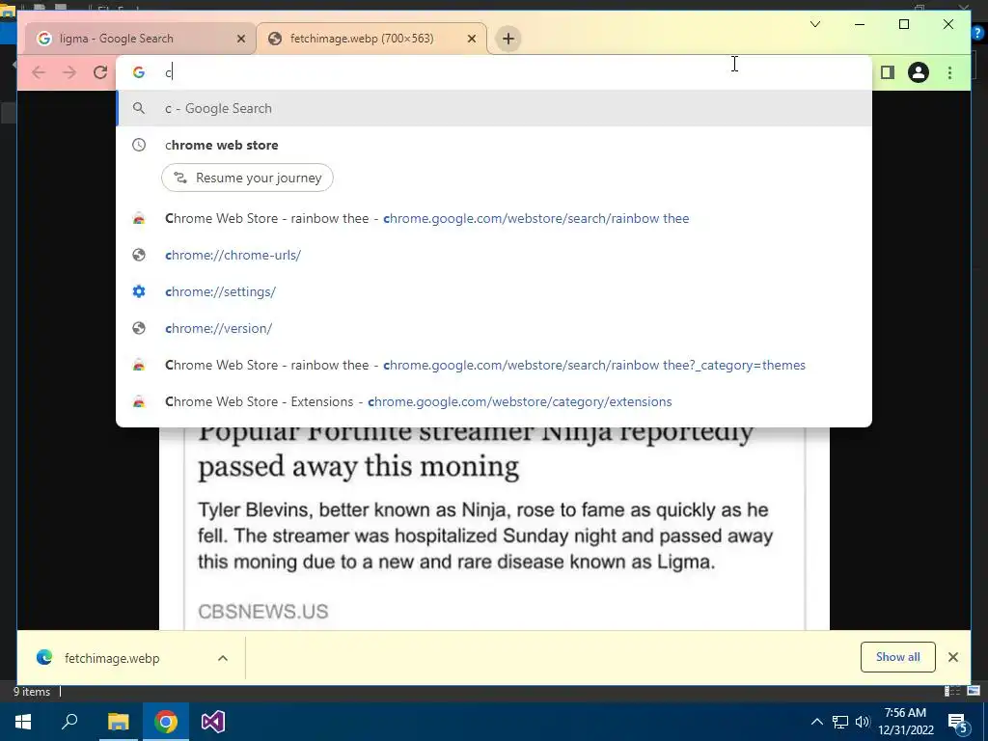Image resolution: width=988 pixels, height=741 pixels.
Task: Open chrome://settings/ suggestion
Action: tap(494, 291)
